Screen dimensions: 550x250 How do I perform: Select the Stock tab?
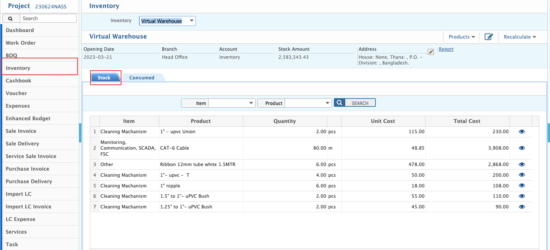pyautogui.click(x=104, y=77)
